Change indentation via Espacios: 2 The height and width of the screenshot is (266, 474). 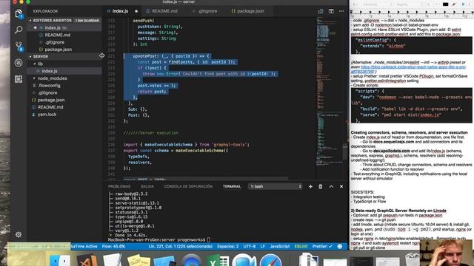[x=227, y=246]
